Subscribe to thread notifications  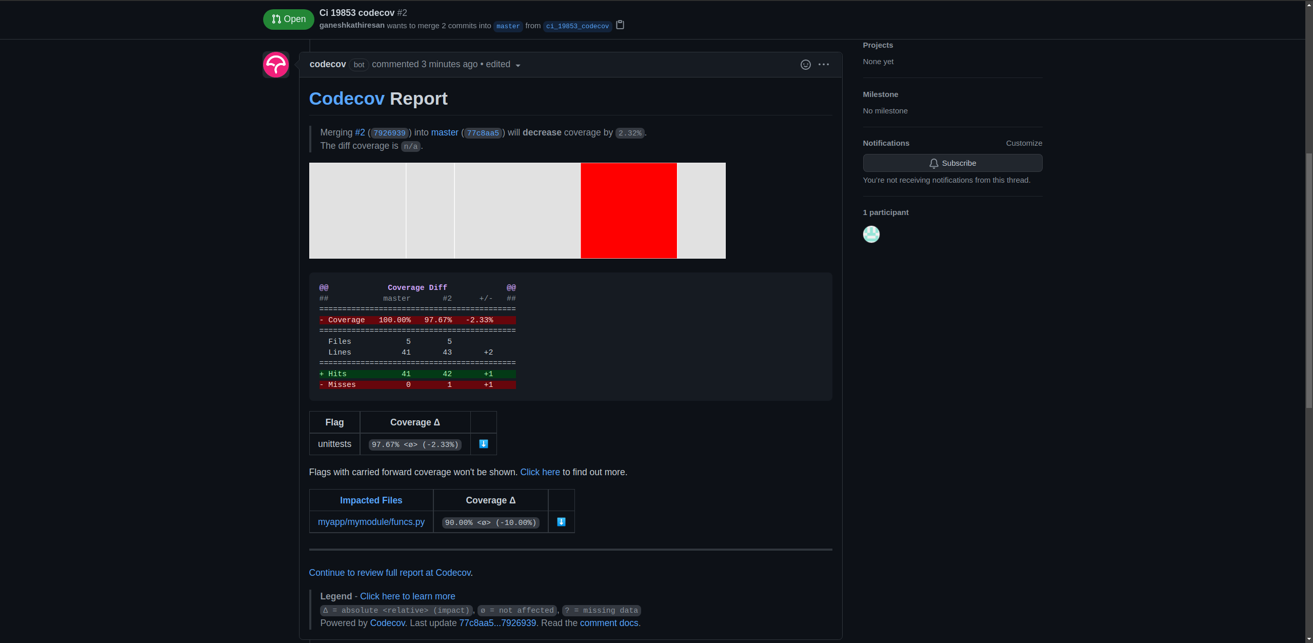tap(952, 163)
